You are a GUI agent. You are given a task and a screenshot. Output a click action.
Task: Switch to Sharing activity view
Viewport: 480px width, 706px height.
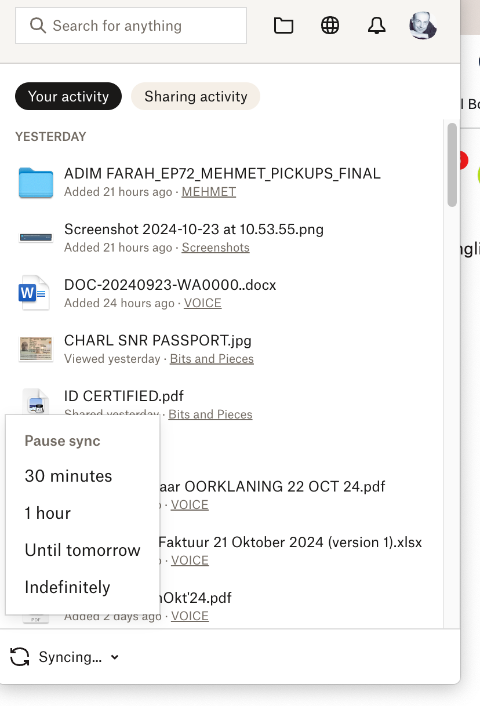coord(195,96)
